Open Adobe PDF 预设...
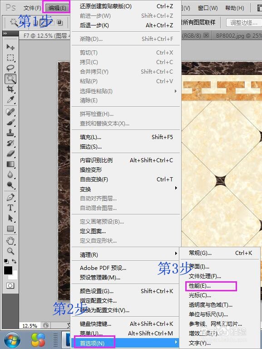262x349 pixels. pyautogui.click(x=125, y=268)
